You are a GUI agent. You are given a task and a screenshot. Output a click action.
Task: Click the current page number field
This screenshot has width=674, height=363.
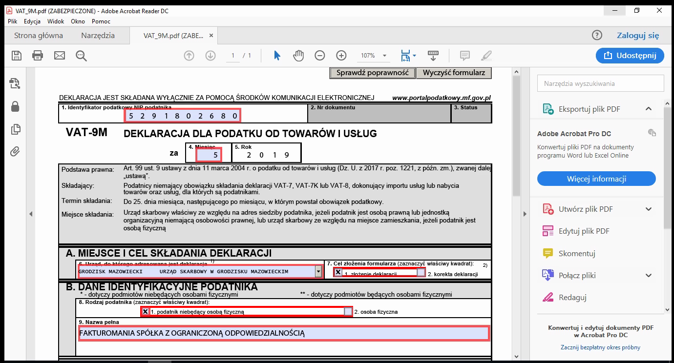[233, 56]
